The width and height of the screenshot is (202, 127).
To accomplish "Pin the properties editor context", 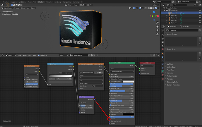I will pyautogui.click(x=200, y=27).
